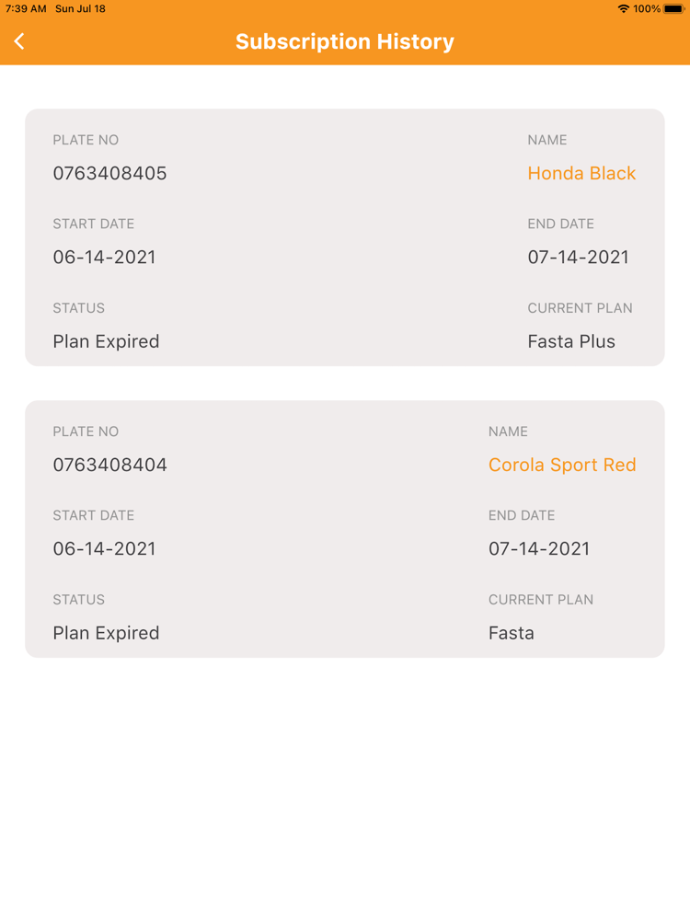Tap the 7:39 AM clock in status bar
The image size is (690, 920).
coord(26,9)
